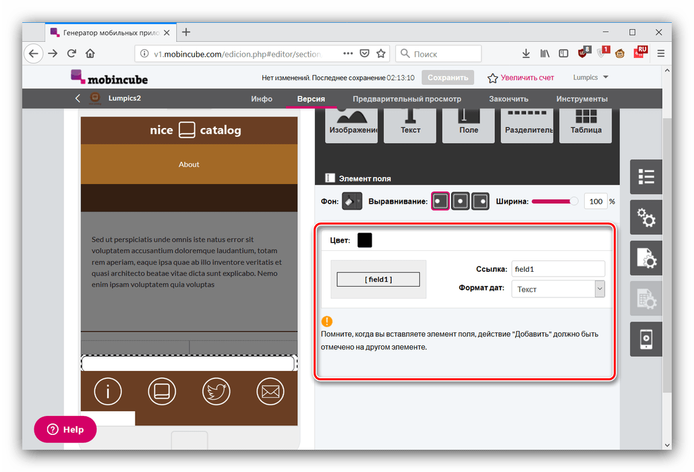The image size is (694, 472).
Task: Toggle the browser sidebar icon
Action: click(x=563, y=53)
